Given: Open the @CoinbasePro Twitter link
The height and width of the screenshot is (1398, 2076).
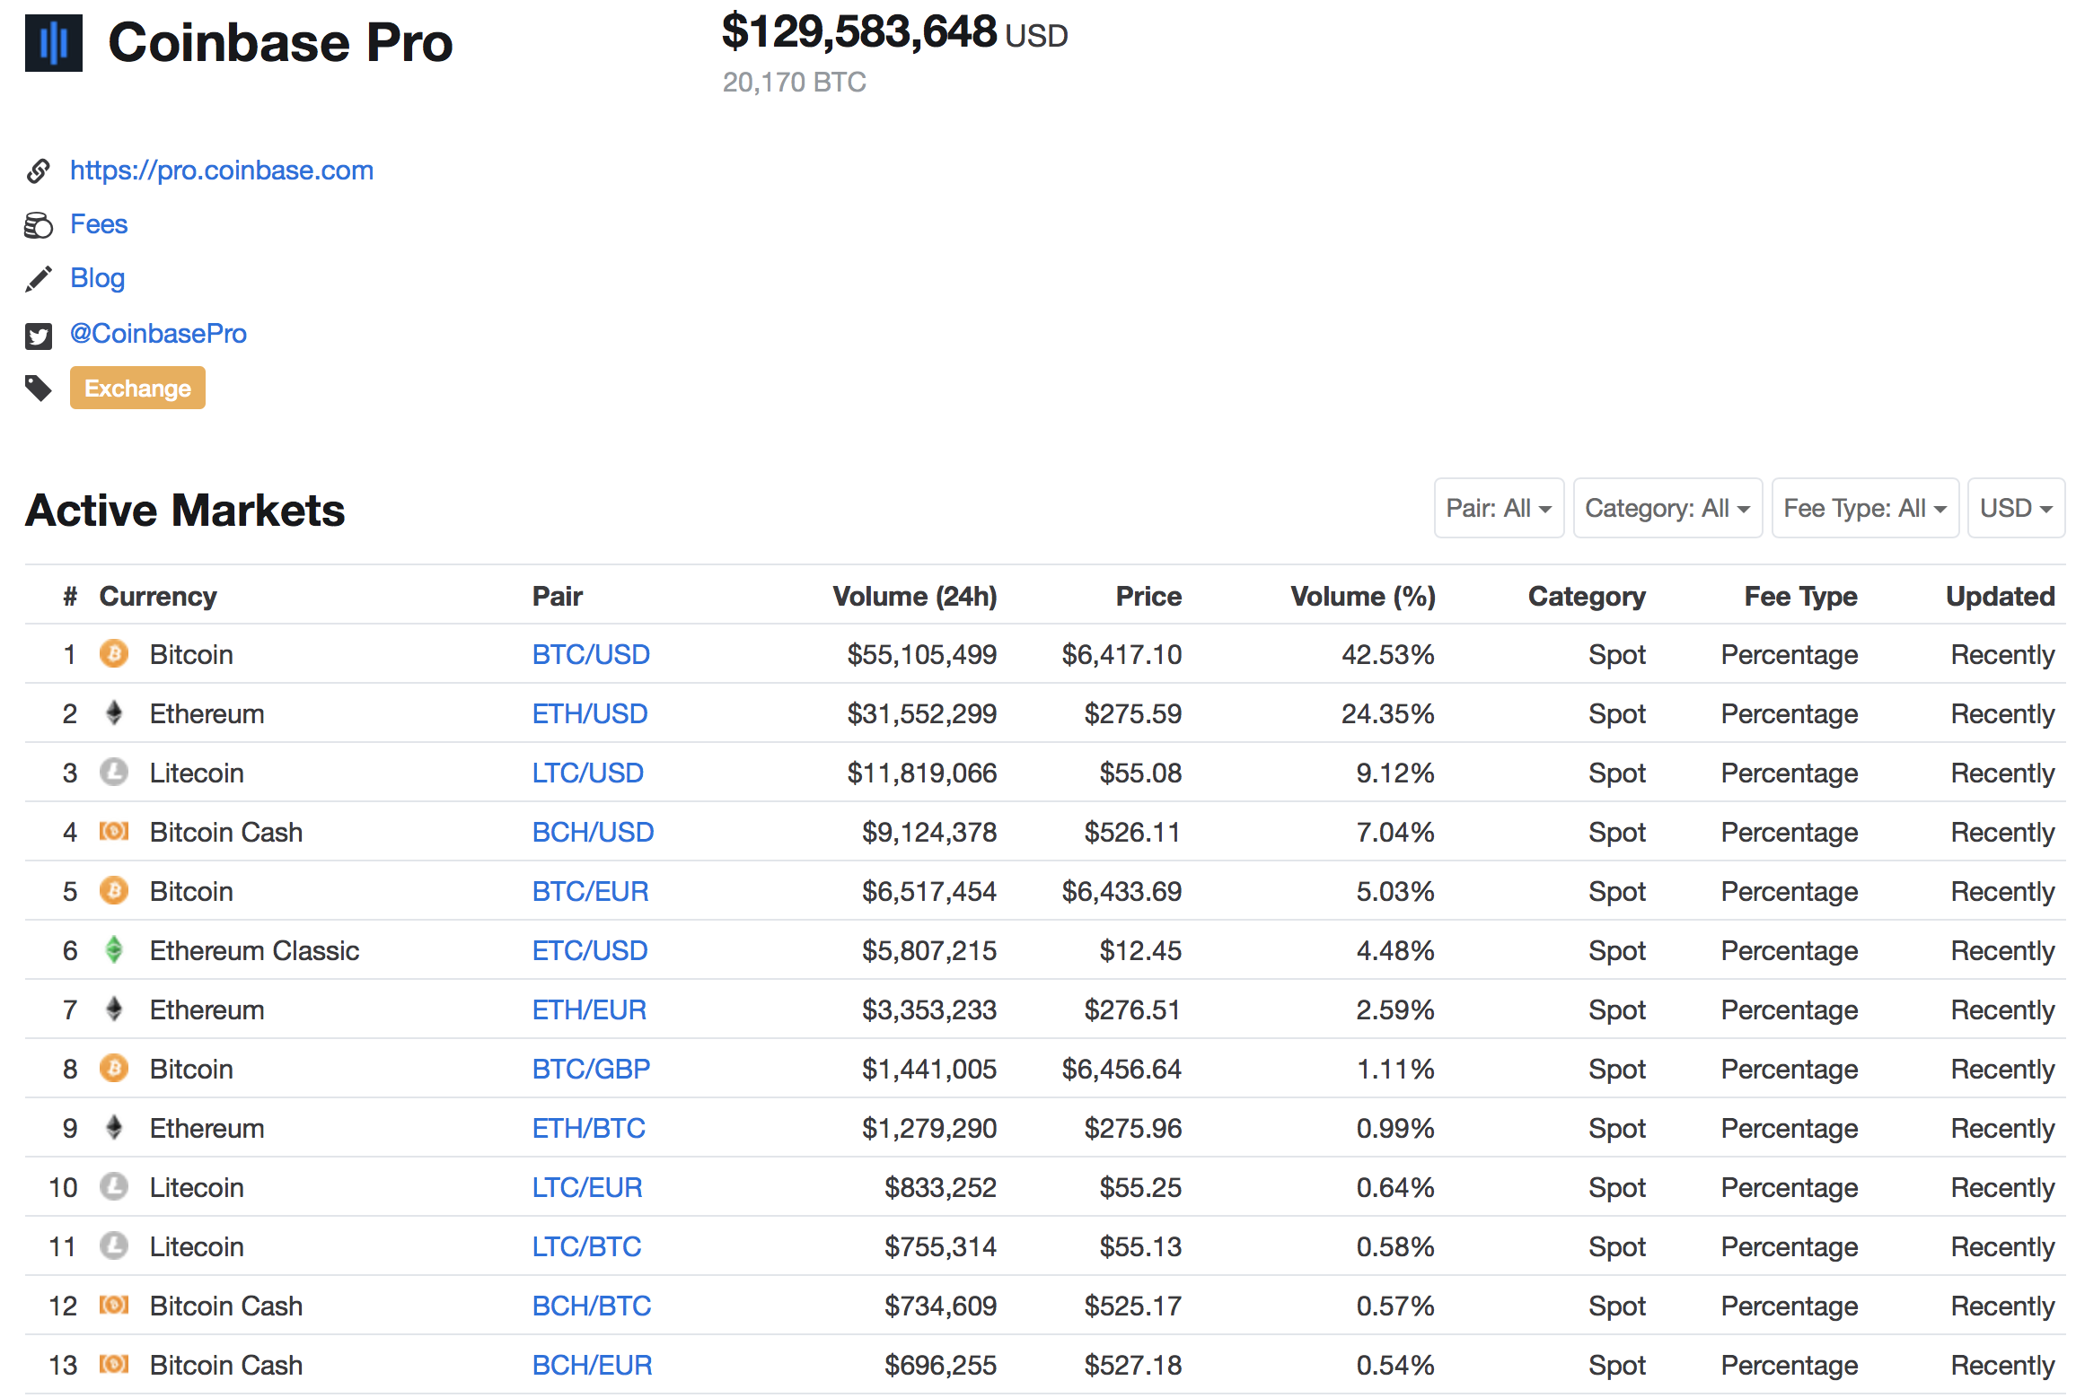Looking at the screenshot, I should [158, 334].
